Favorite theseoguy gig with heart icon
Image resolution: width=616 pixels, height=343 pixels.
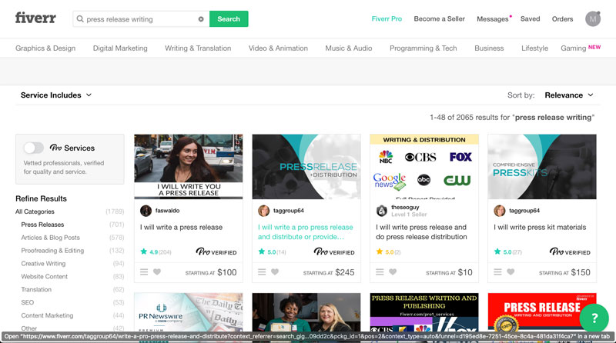[393, 272]
